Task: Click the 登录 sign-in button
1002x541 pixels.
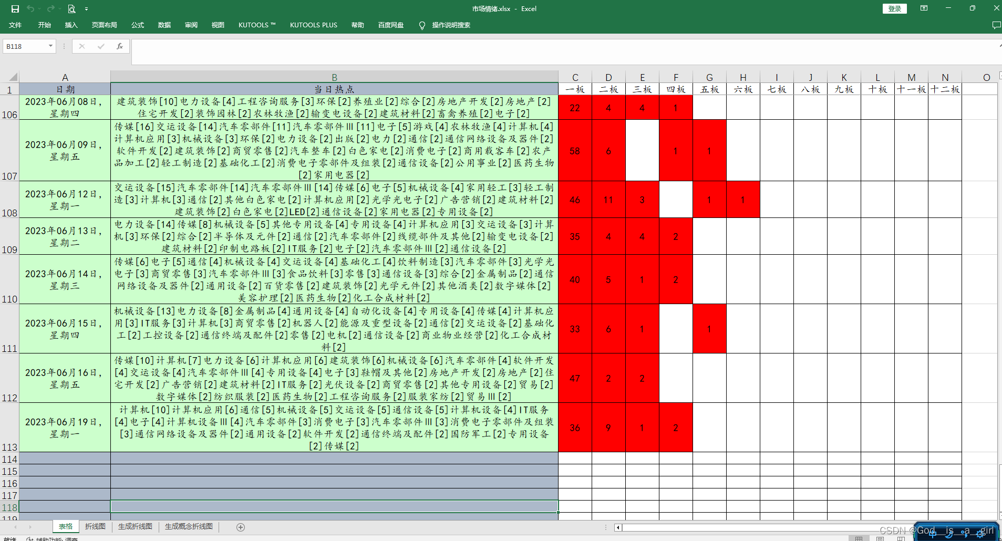Action: click(894, 8)
